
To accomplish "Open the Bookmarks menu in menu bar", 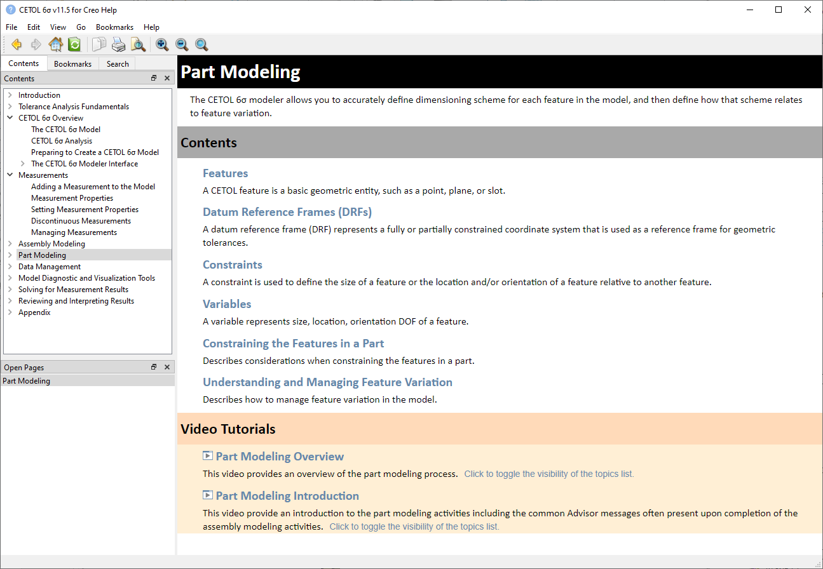I will tap(114, 27).
